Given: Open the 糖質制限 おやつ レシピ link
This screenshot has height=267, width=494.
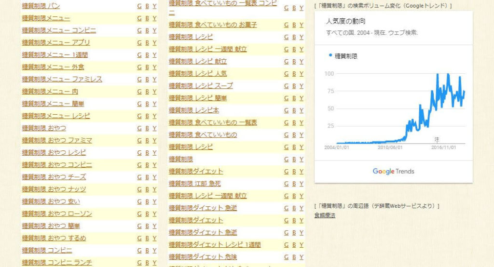Looking at the screenshot, I should tap(54, 153).
